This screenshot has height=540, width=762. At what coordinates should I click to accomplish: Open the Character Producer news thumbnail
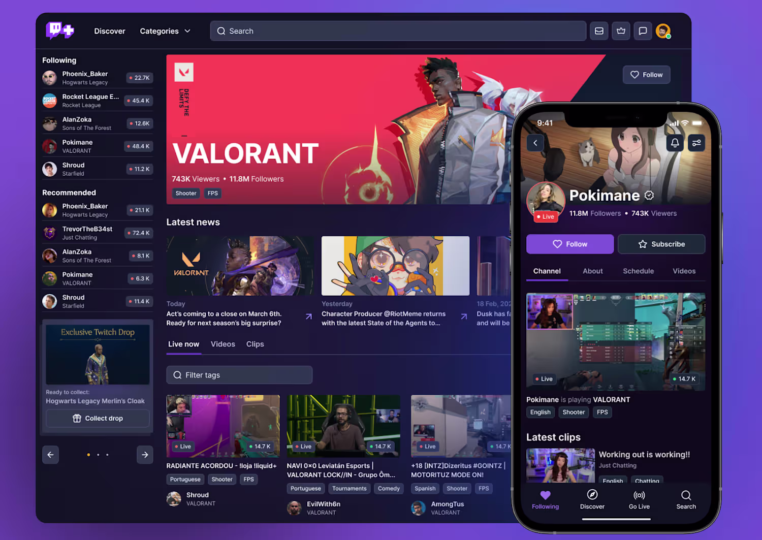395,266
